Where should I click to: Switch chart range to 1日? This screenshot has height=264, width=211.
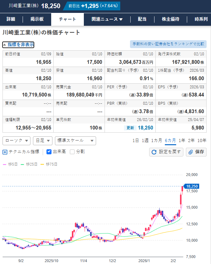pos(136,140)
